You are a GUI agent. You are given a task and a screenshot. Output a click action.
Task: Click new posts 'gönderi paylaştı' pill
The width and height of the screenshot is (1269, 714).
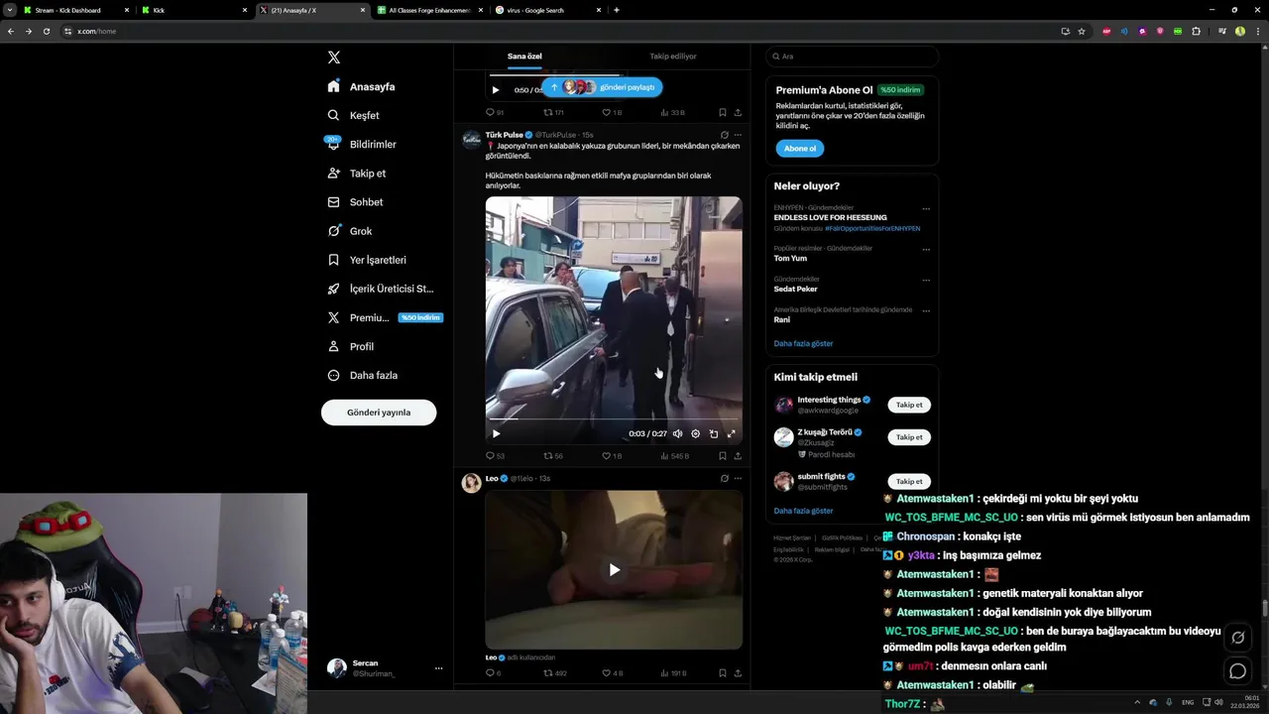(x=602, y=87)
